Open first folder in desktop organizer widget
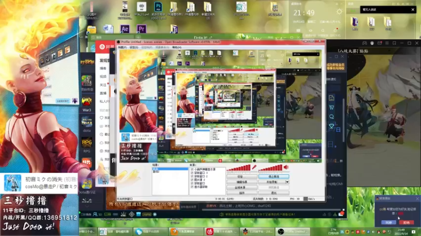 pyautogui.click(x=355, y=23)
